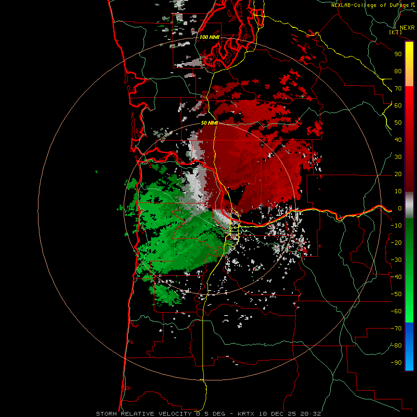Click the gray zero-velocity band on the color bar
This screenshot has height=417, width=417.
coord(409,205)
